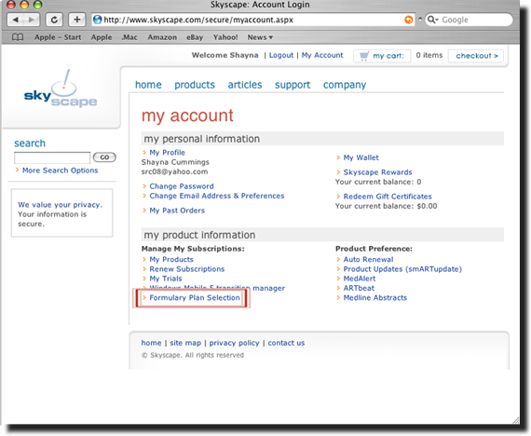Open MedAlert preference

360,279
